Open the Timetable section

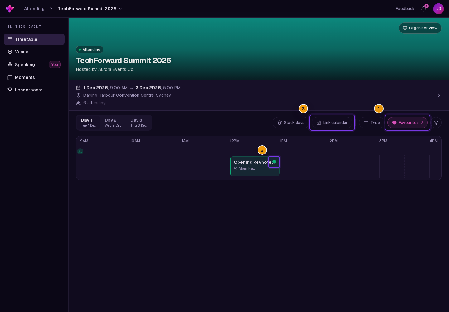pyautogui.click(x=34, y=39)
